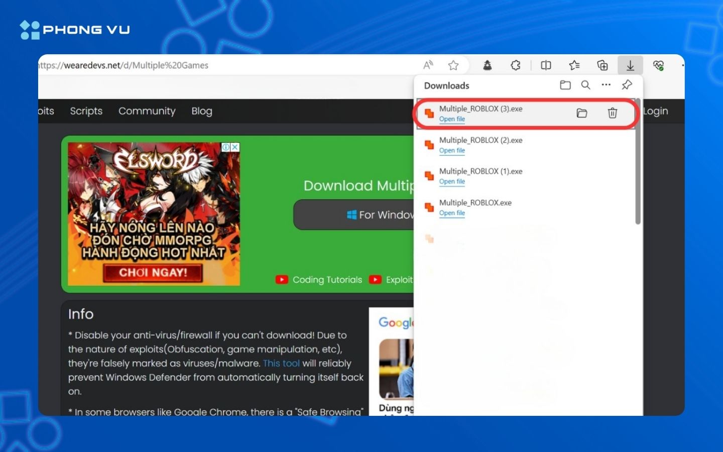Viewport: 723px width, 452px height.
Task: Open file for Multiple_ROBLOX (2).exe
Action: [x=451, y=150]
